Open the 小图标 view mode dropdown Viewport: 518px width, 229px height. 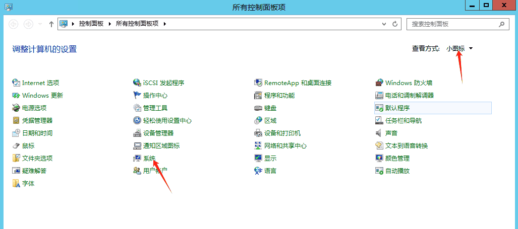tap(459, 48)
